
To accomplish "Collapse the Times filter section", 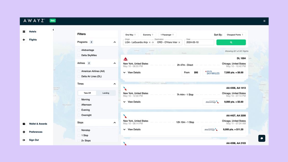I will [115, 84].
